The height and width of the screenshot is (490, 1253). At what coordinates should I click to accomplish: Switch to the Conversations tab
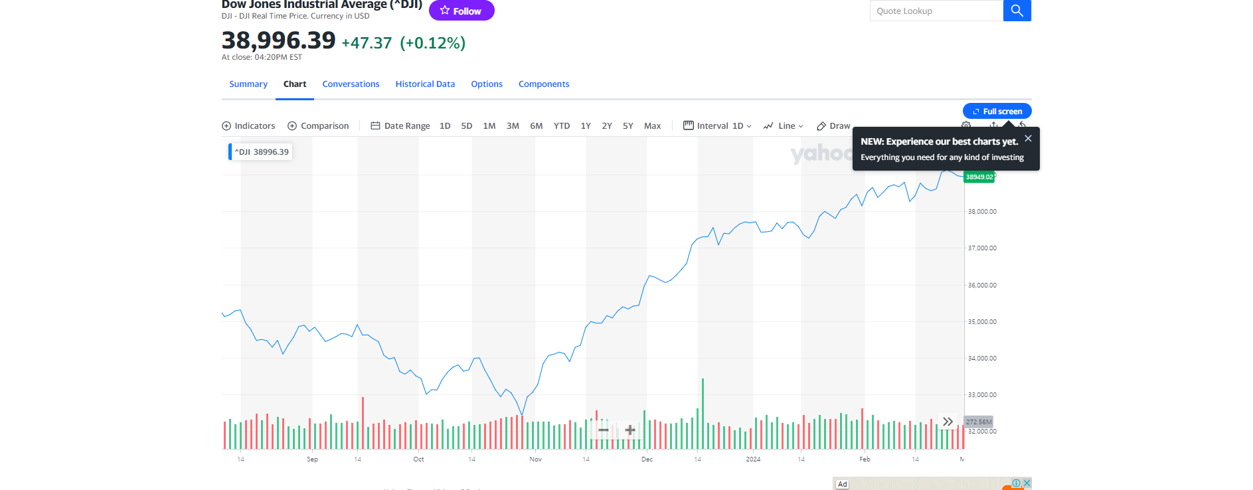(x=351, y=84)
